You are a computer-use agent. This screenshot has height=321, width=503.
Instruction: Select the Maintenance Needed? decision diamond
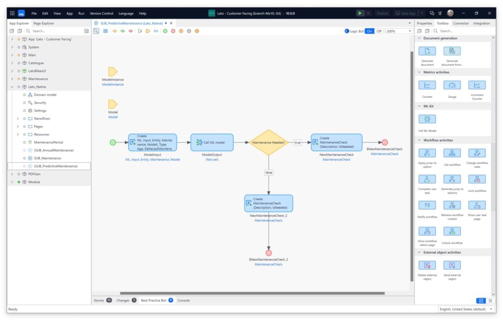269,142
